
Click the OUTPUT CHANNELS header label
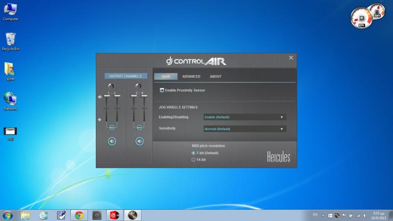point(125,76)
